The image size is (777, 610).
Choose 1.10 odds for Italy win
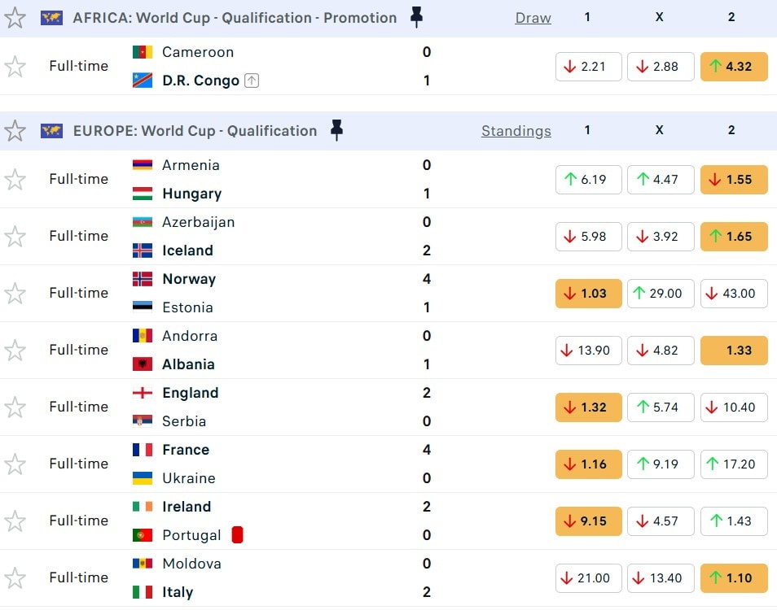[x=733, y=578]
